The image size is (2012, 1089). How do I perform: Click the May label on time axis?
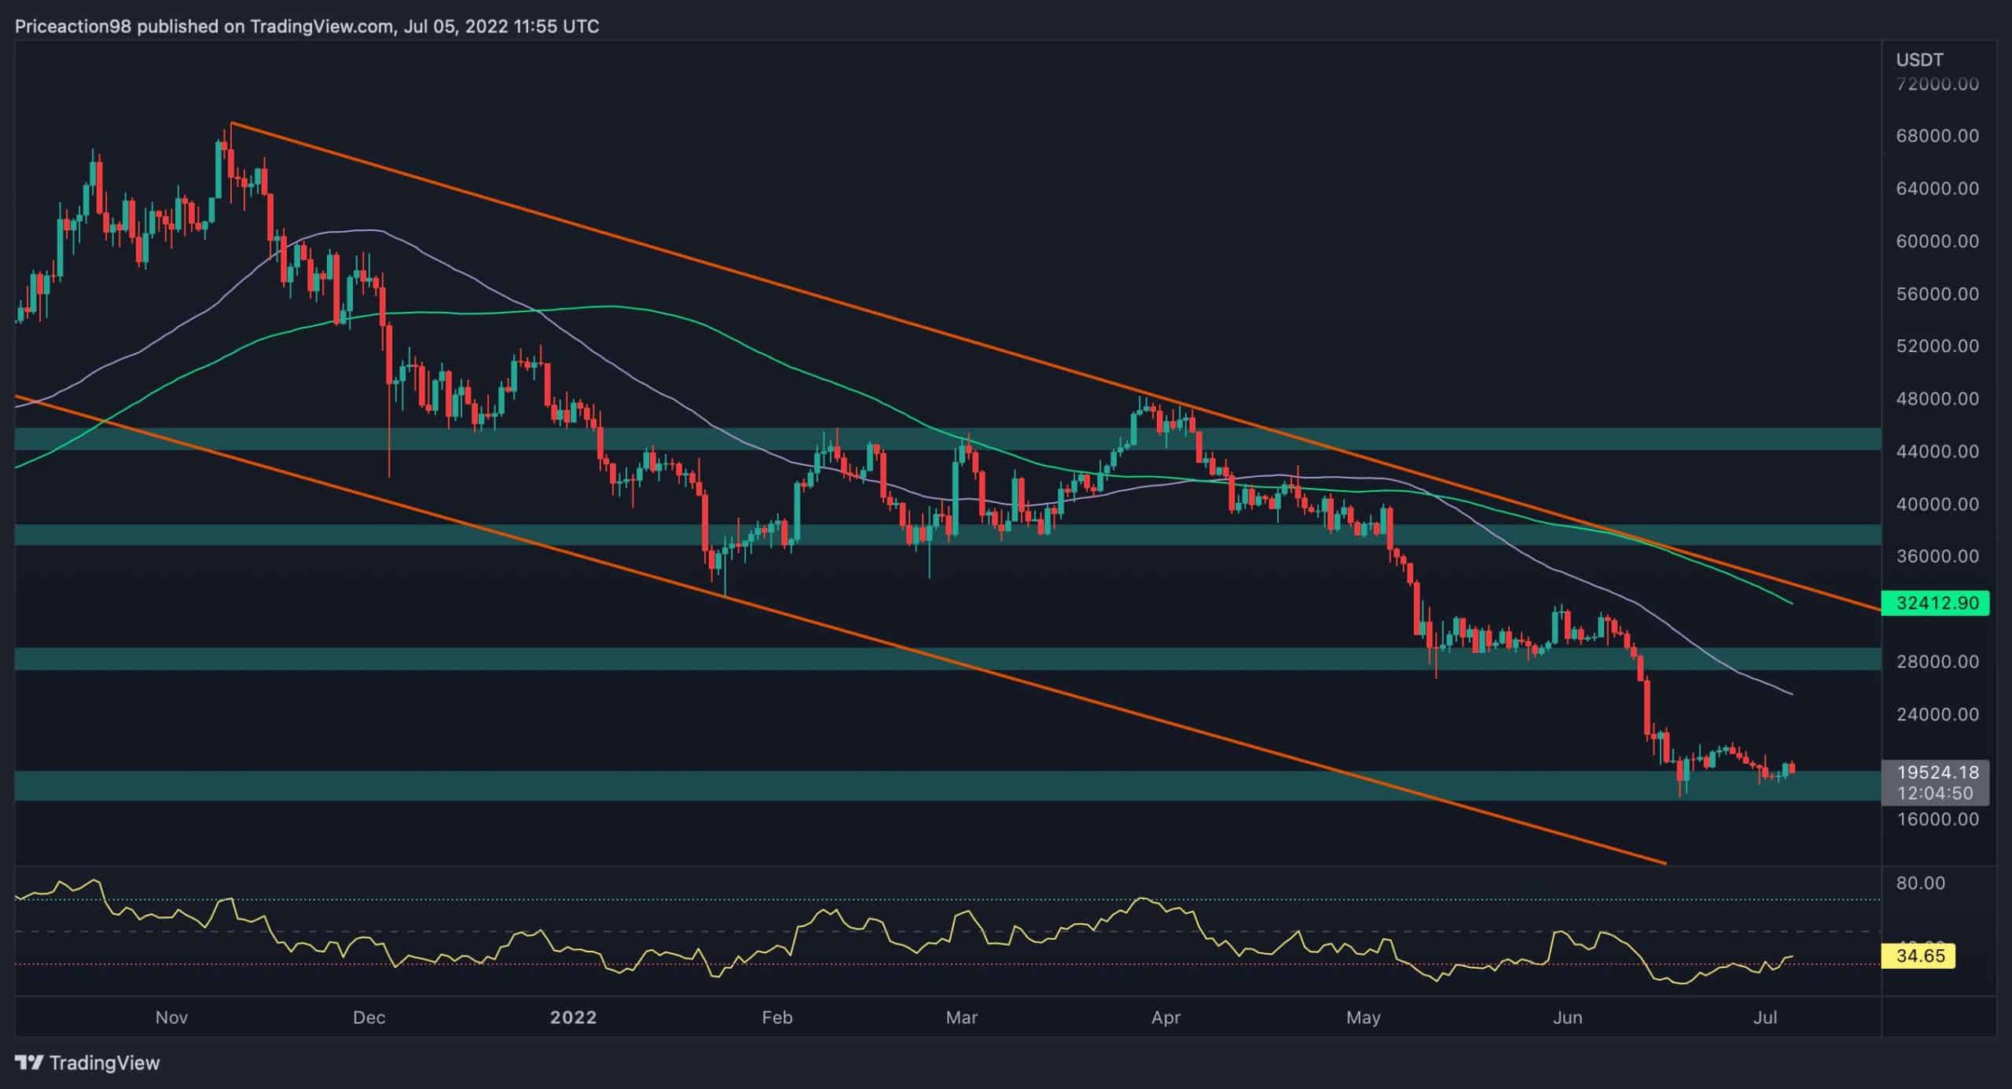[x=1363, y=1017]
